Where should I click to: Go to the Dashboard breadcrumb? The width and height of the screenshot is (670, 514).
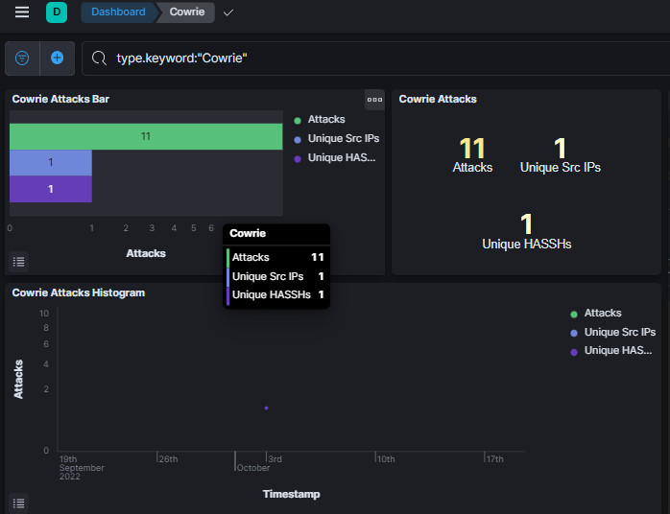[x=118, y=12]
